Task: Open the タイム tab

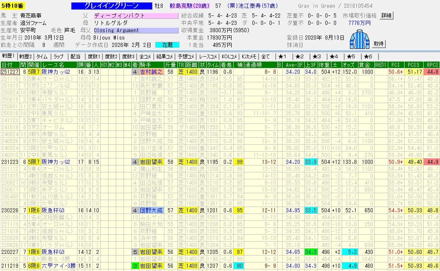Action: [x=42, y=56]
